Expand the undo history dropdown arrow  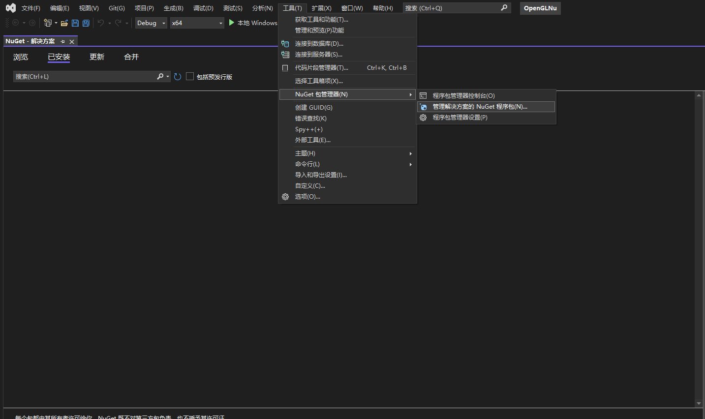109,23
